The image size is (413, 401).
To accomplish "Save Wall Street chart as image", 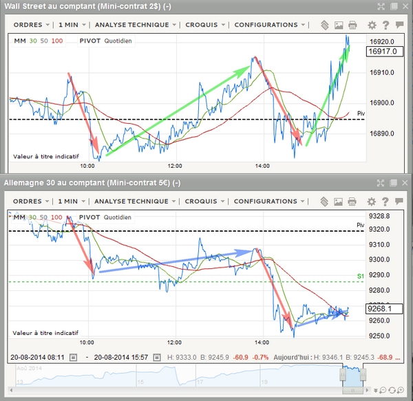I will pos(339,25).
